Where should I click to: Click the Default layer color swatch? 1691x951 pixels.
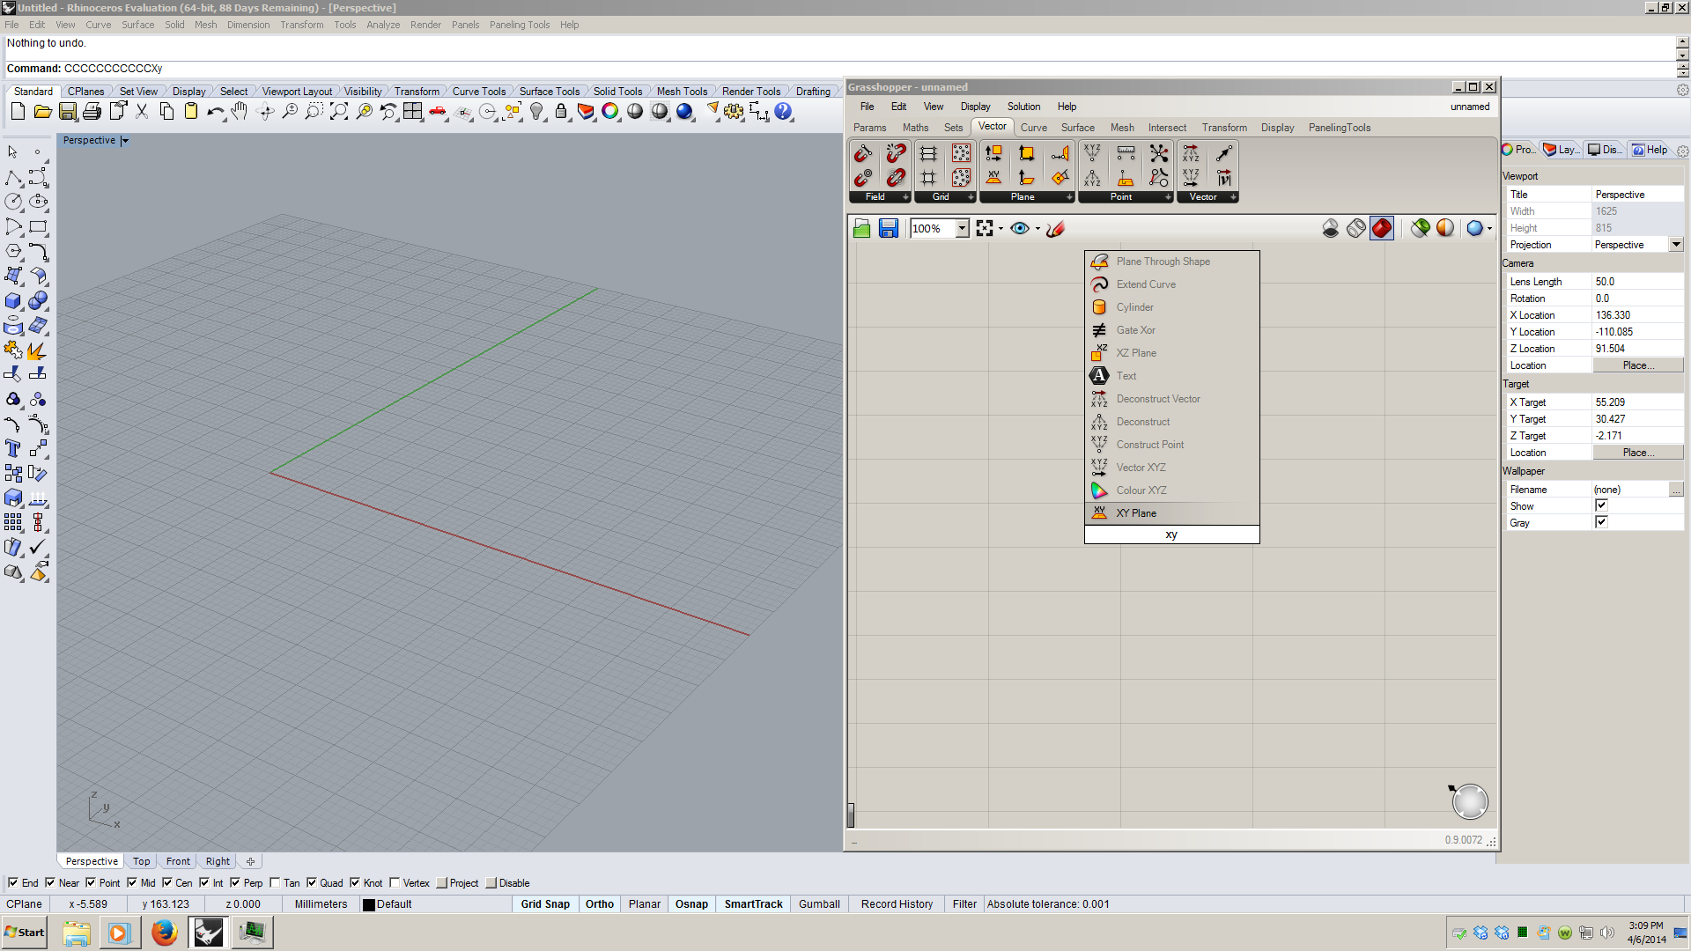click(369, 904)
